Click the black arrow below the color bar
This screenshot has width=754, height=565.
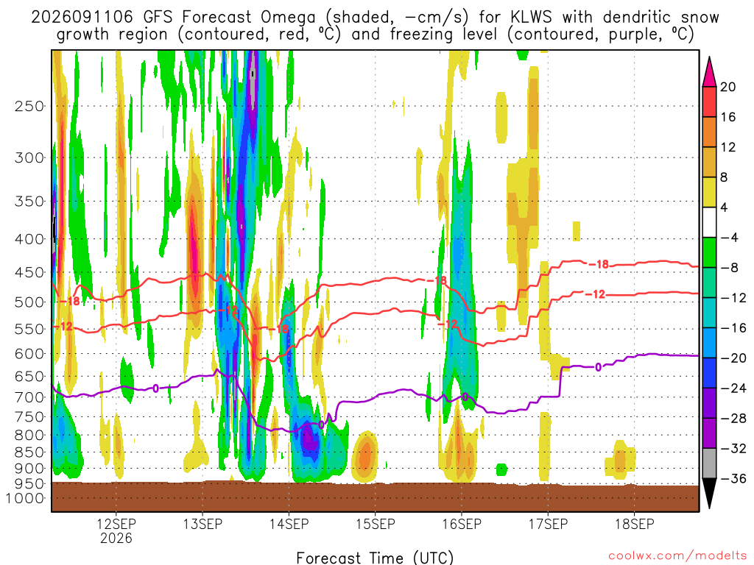coord(709,494)
